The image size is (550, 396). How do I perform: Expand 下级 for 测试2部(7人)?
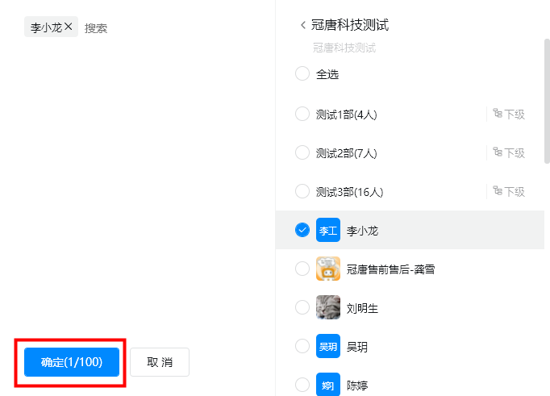point(509,152)
